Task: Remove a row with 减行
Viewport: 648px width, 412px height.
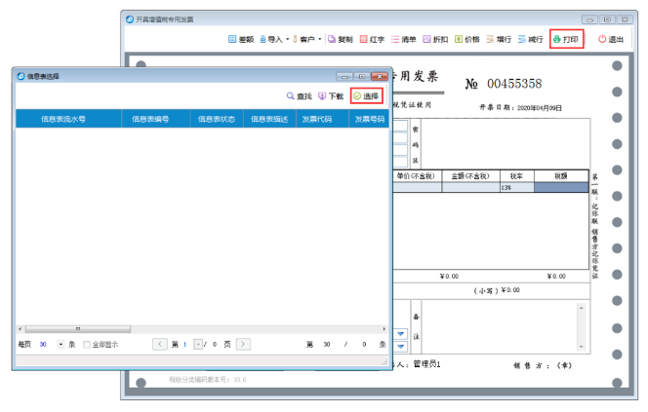Action: pos(530,40)
